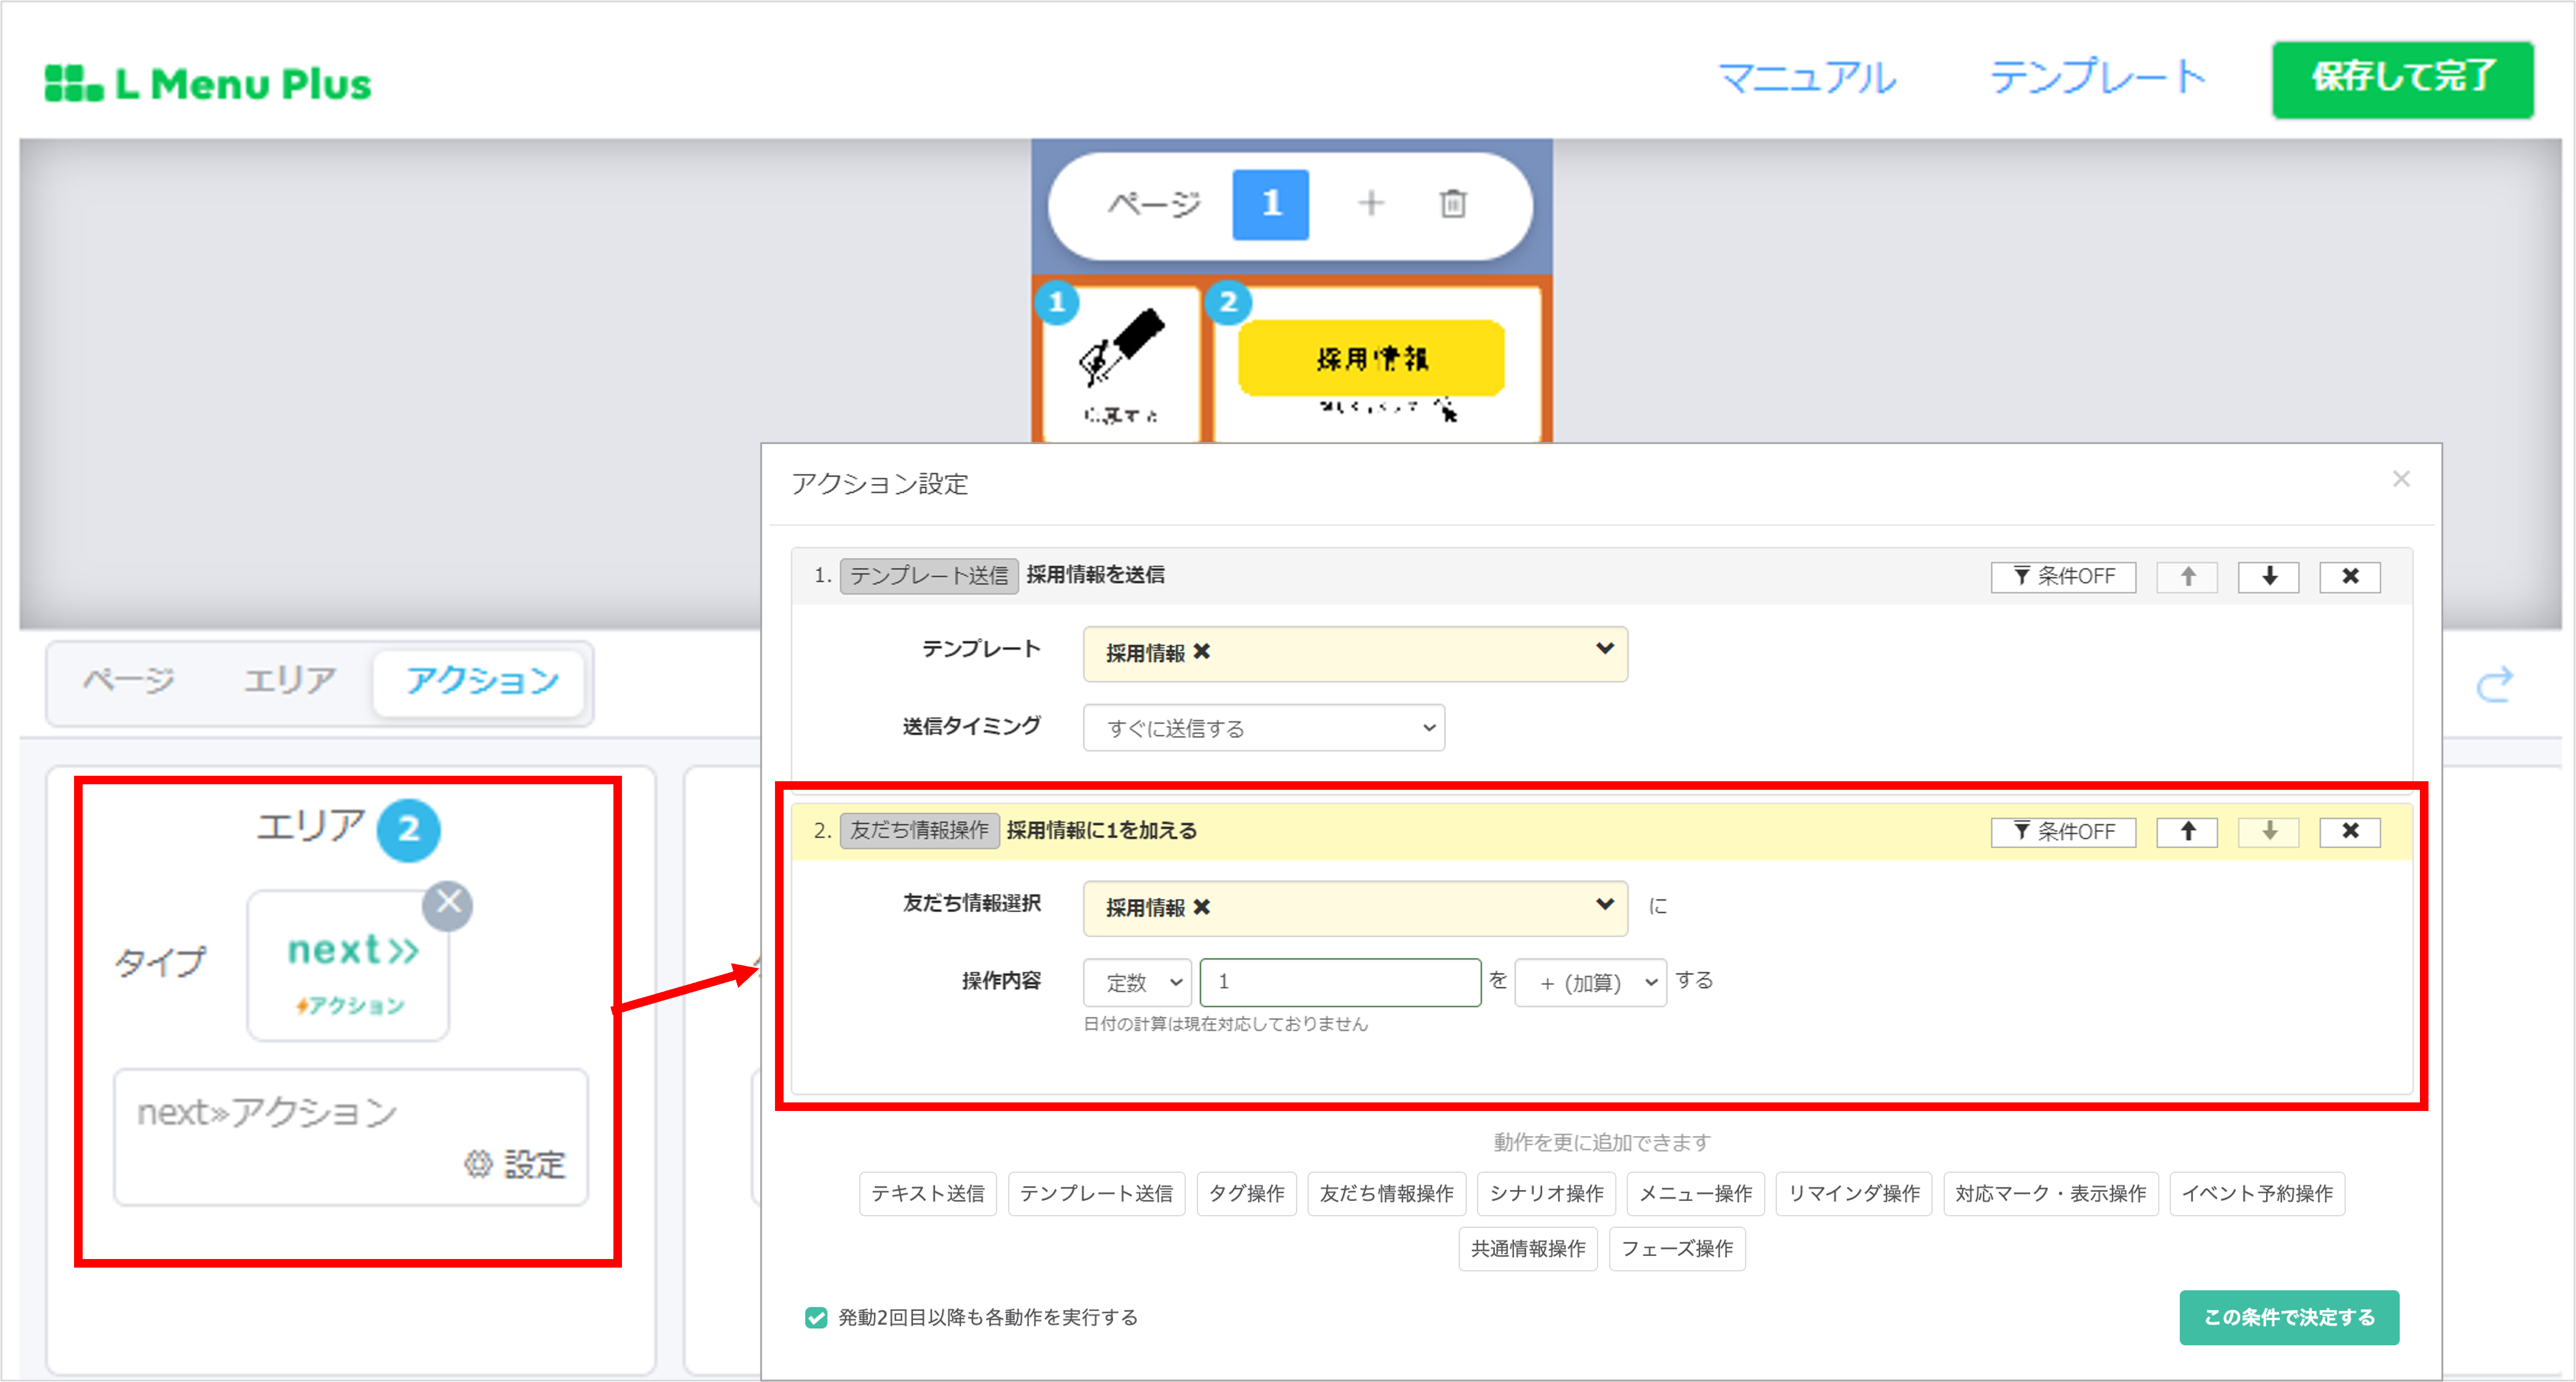2576x1382 pixels.
Task: Move the 友だち情報操作 action up
Action: click(x=2187, y=831)
